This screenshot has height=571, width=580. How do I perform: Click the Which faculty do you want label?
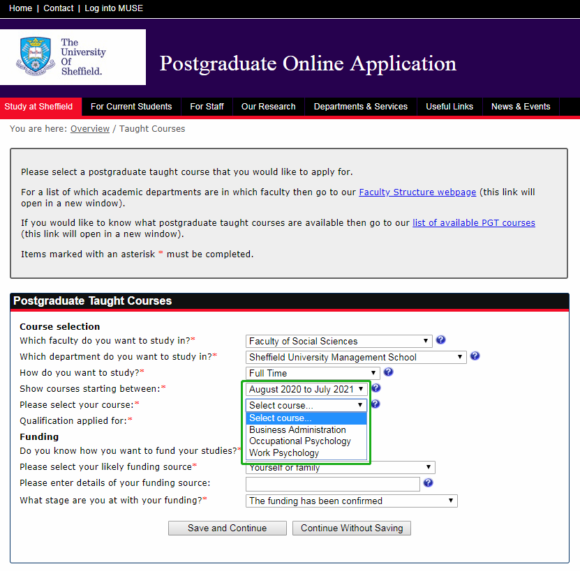tap(107, 340)
